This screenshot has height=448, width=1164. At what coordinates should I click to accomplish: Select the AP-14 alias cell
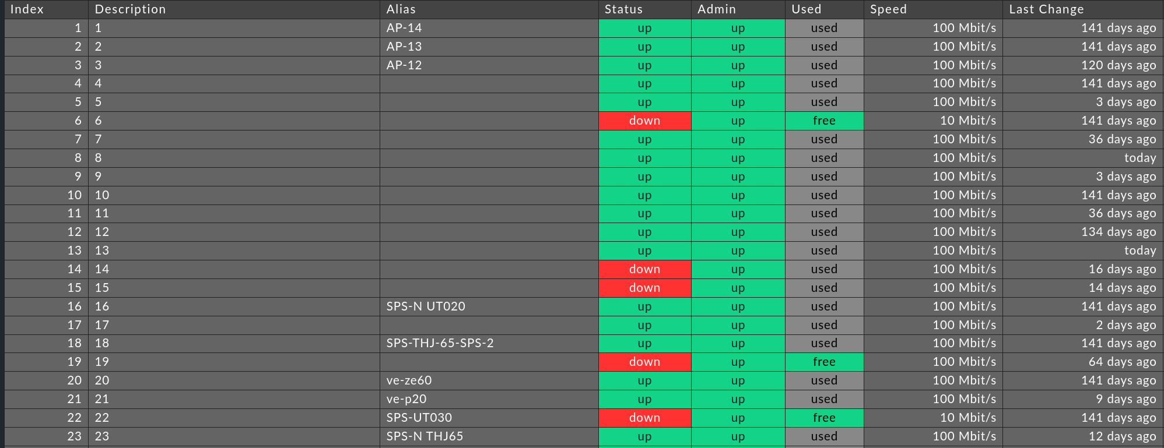tap(404, 28)
